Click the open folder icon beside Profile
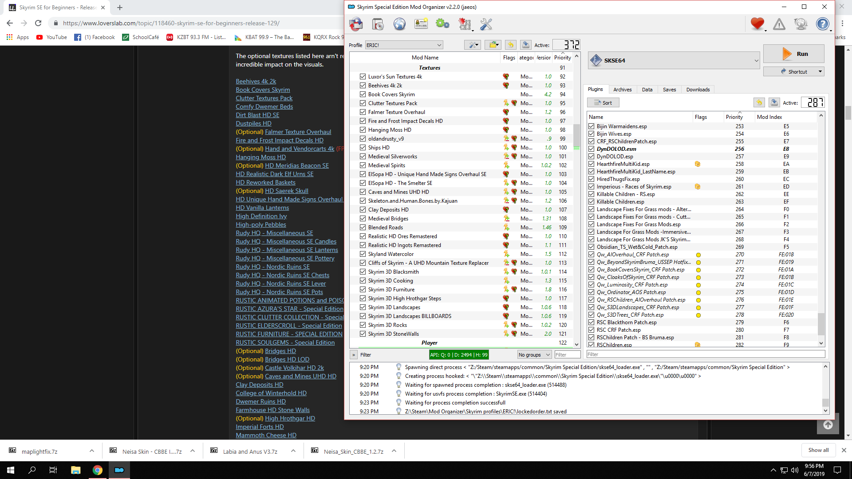Viewport: 852px width, 479px height. tap(493, 45)
